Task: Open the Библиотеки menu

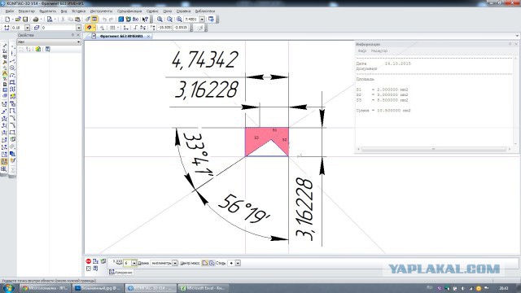Action: pos(205,11)
